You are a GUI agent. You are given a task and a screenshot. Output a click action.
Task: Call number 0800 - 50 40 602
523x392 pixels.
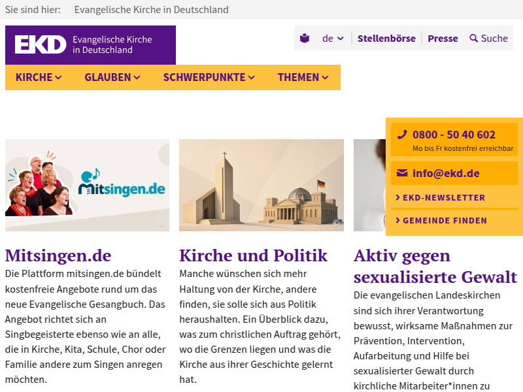click(454, 135)
